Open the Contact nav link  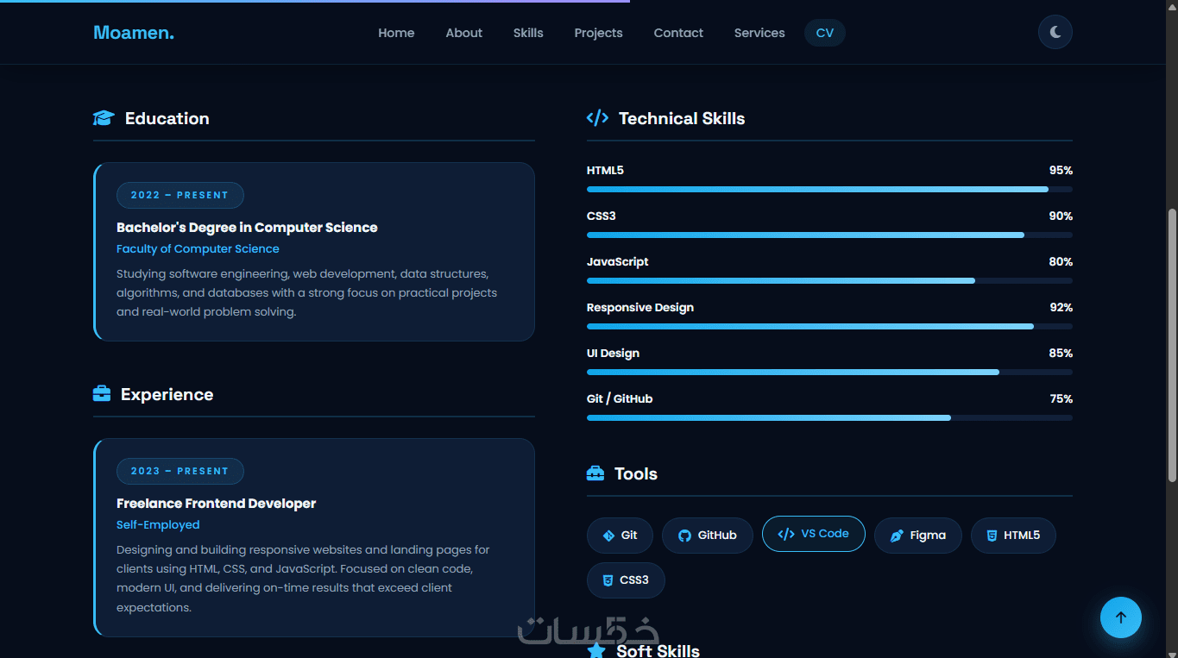point(678,33)
